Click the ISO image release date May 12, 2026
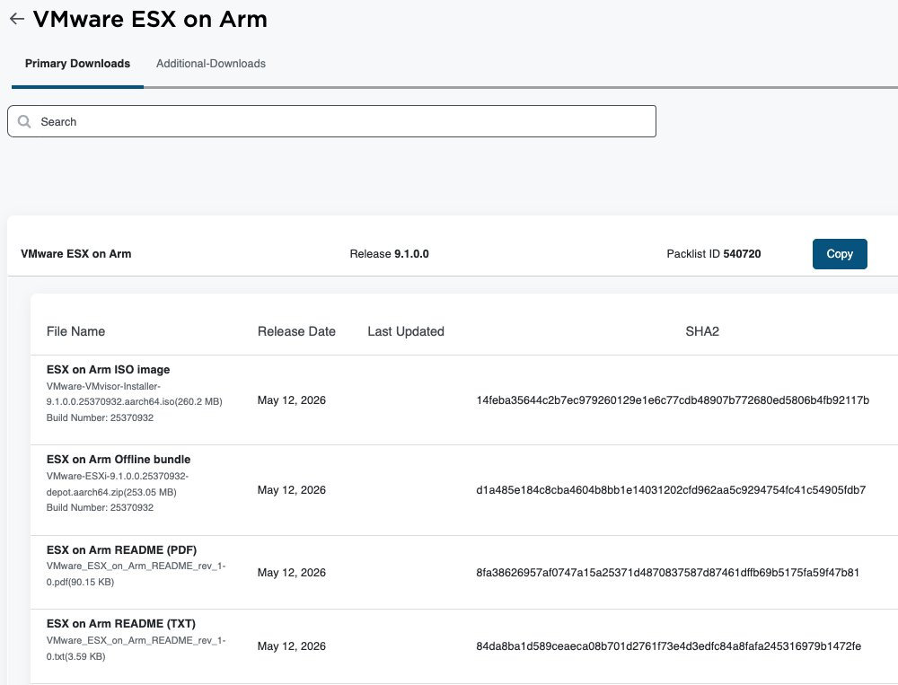Screen dimensions: 898x685 click(x=292, y=400)
